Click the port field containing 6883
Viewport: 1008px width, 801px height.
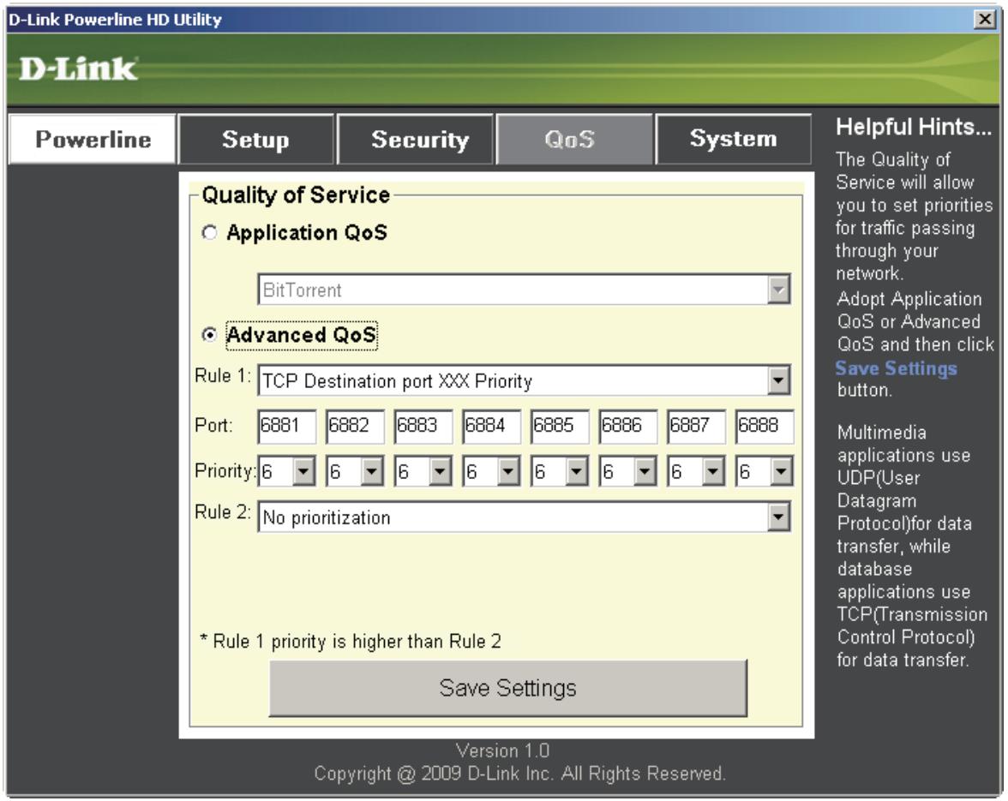(423, 426)
